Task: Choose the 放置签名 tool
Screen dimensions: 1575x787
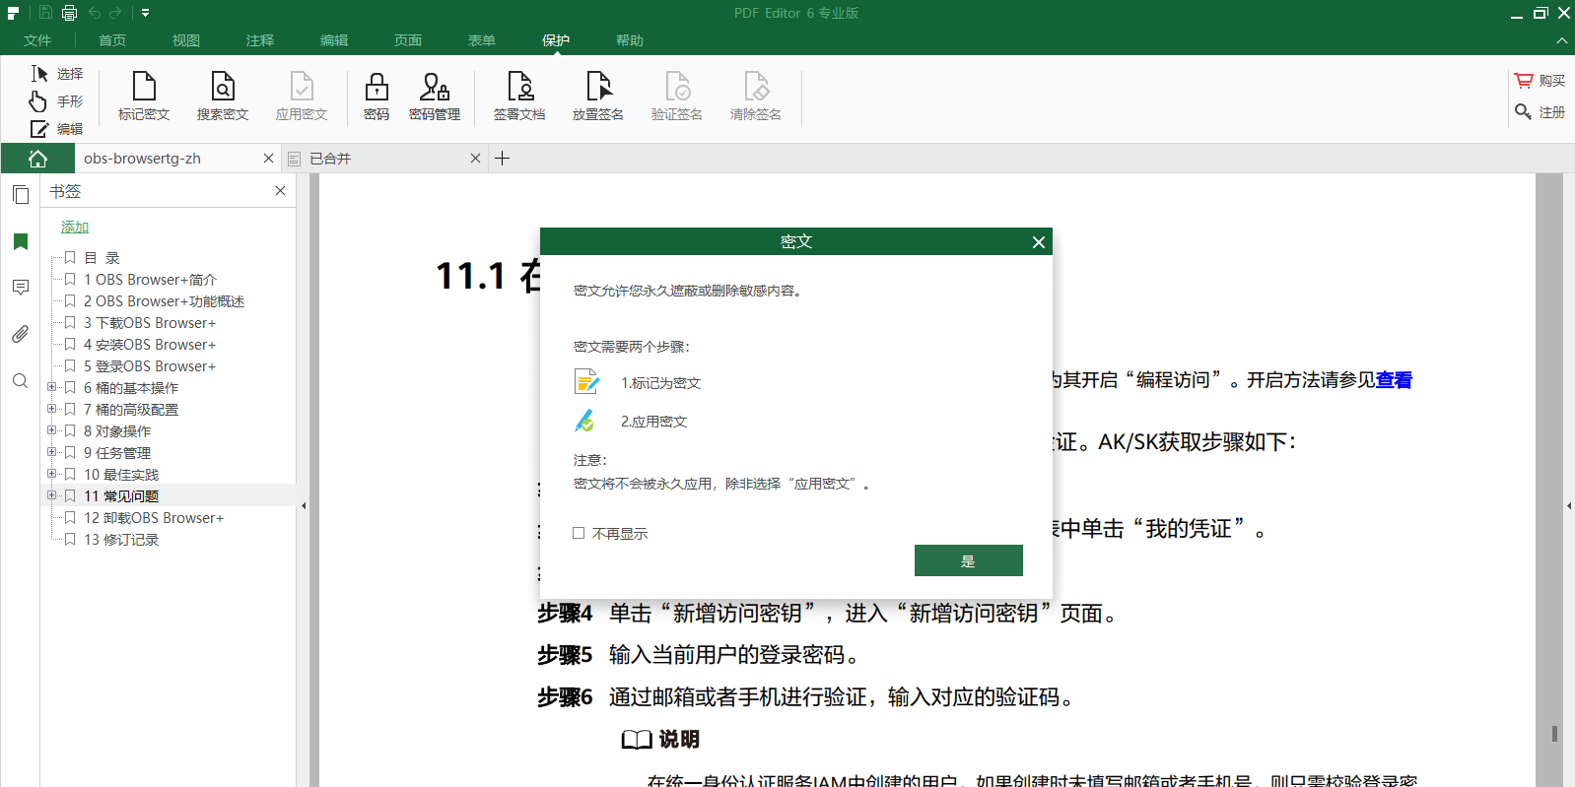Action: (598, 96)
